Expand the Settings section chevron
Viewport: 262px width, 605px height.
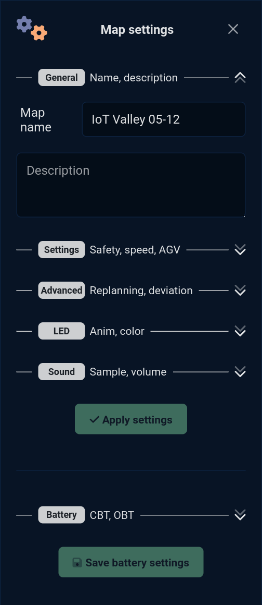[240, 250]
